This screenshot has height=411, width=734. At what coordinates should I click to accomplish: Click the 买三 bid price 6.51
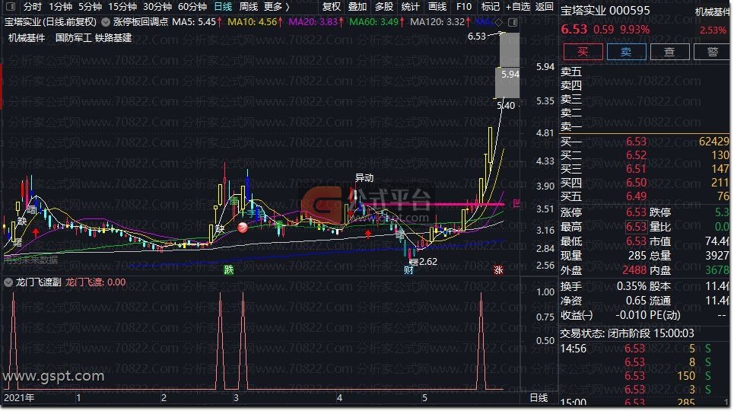(x=636, y=169)
